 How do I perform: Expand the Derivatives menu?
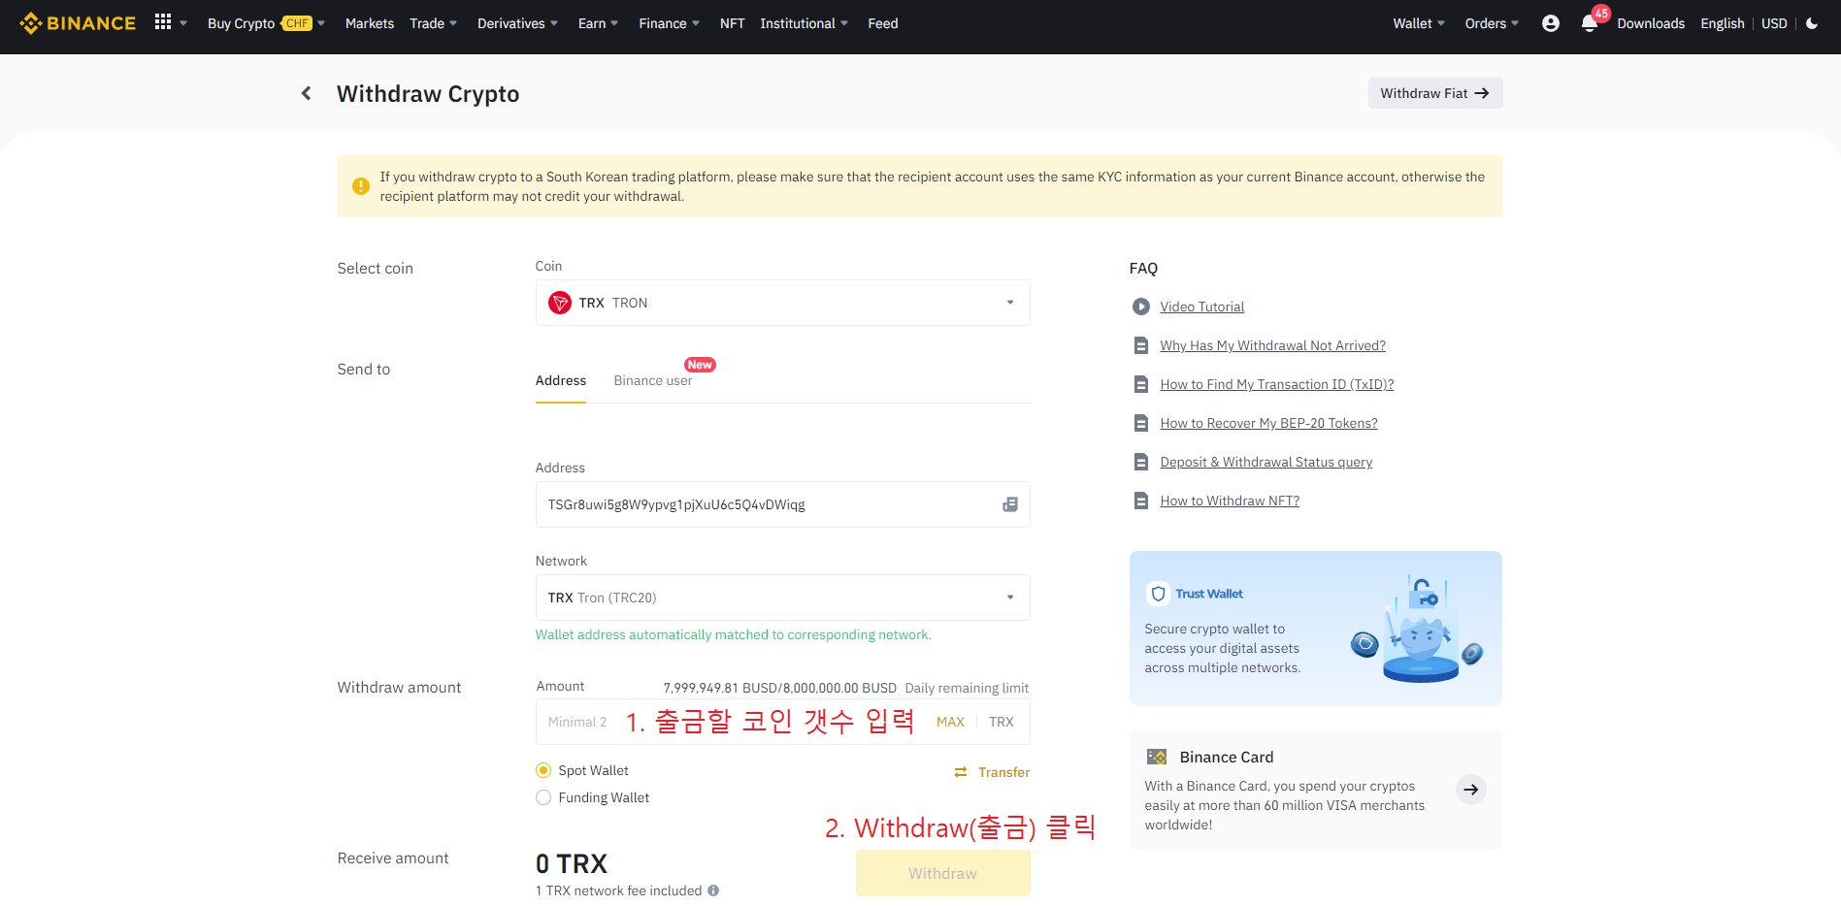click(x=517, y=23)
